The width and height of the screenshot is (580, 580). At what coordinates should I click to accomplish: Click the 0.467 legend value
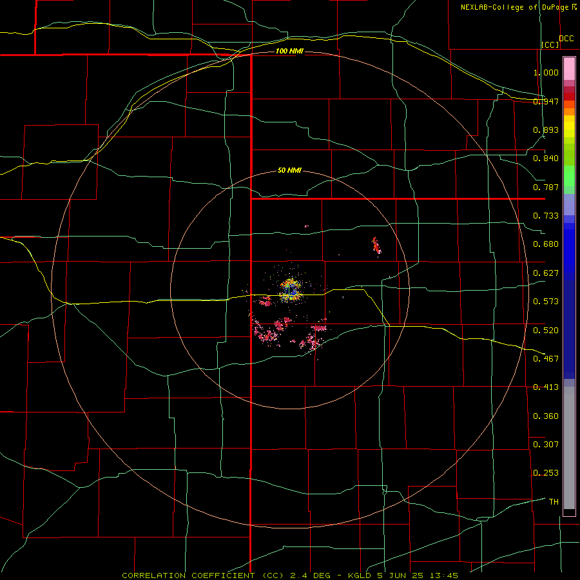click(x=546, y=359)
